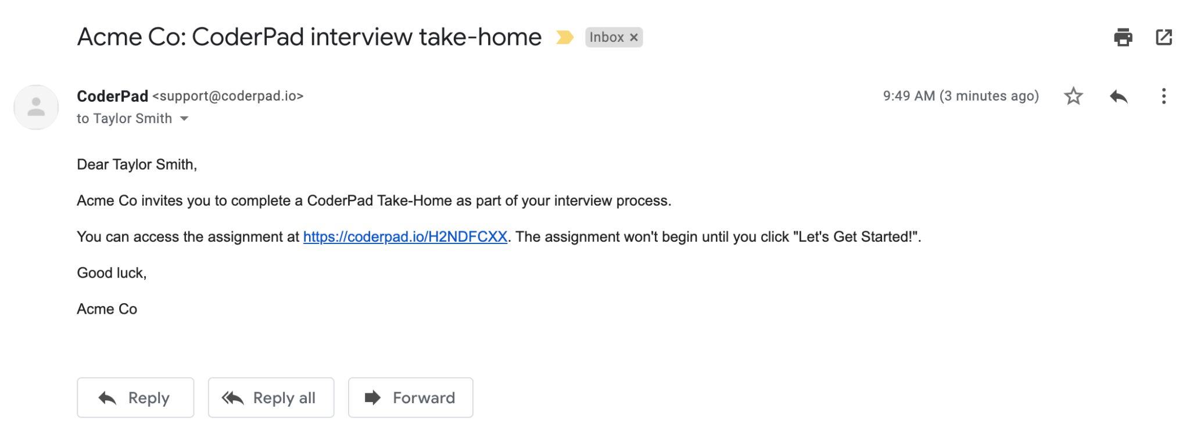Select the Inbox label tab

tap(608, 37)
